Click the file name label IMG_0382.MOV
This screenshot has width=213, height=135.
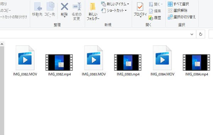pos(25,74)
